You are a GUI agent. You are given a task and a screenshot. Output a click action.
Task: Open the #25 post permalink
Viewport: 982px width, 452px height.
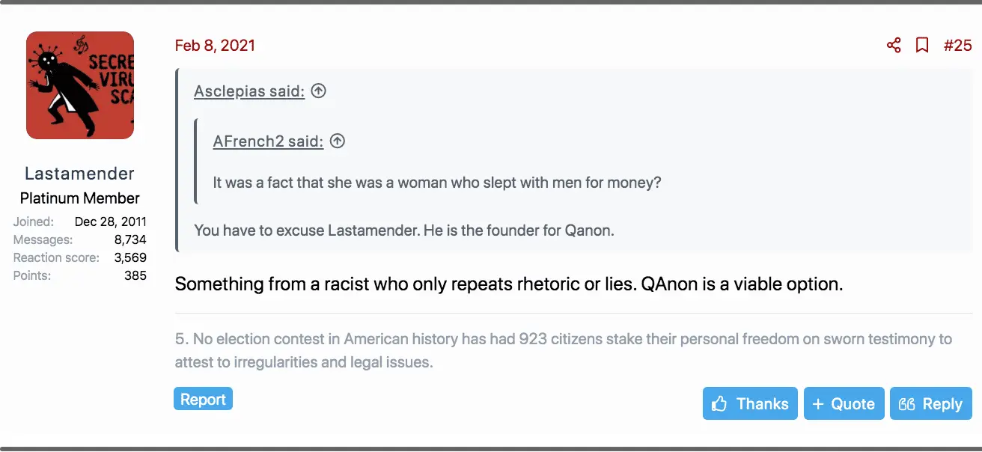(957, 46)
